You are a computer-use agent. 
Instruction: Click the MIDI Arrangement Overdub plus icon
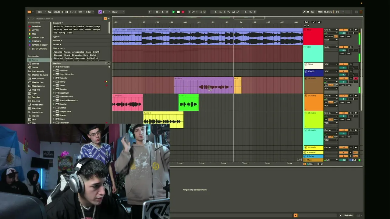(190, 12)
